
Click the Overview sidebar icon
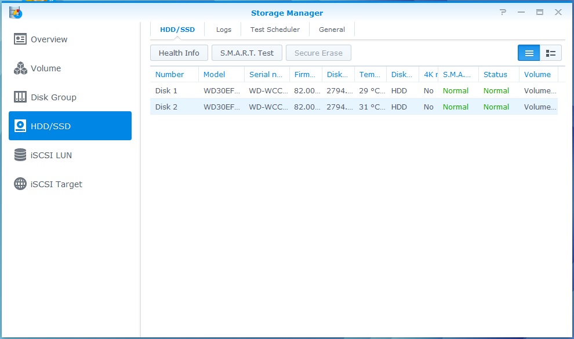coord(20,39)
